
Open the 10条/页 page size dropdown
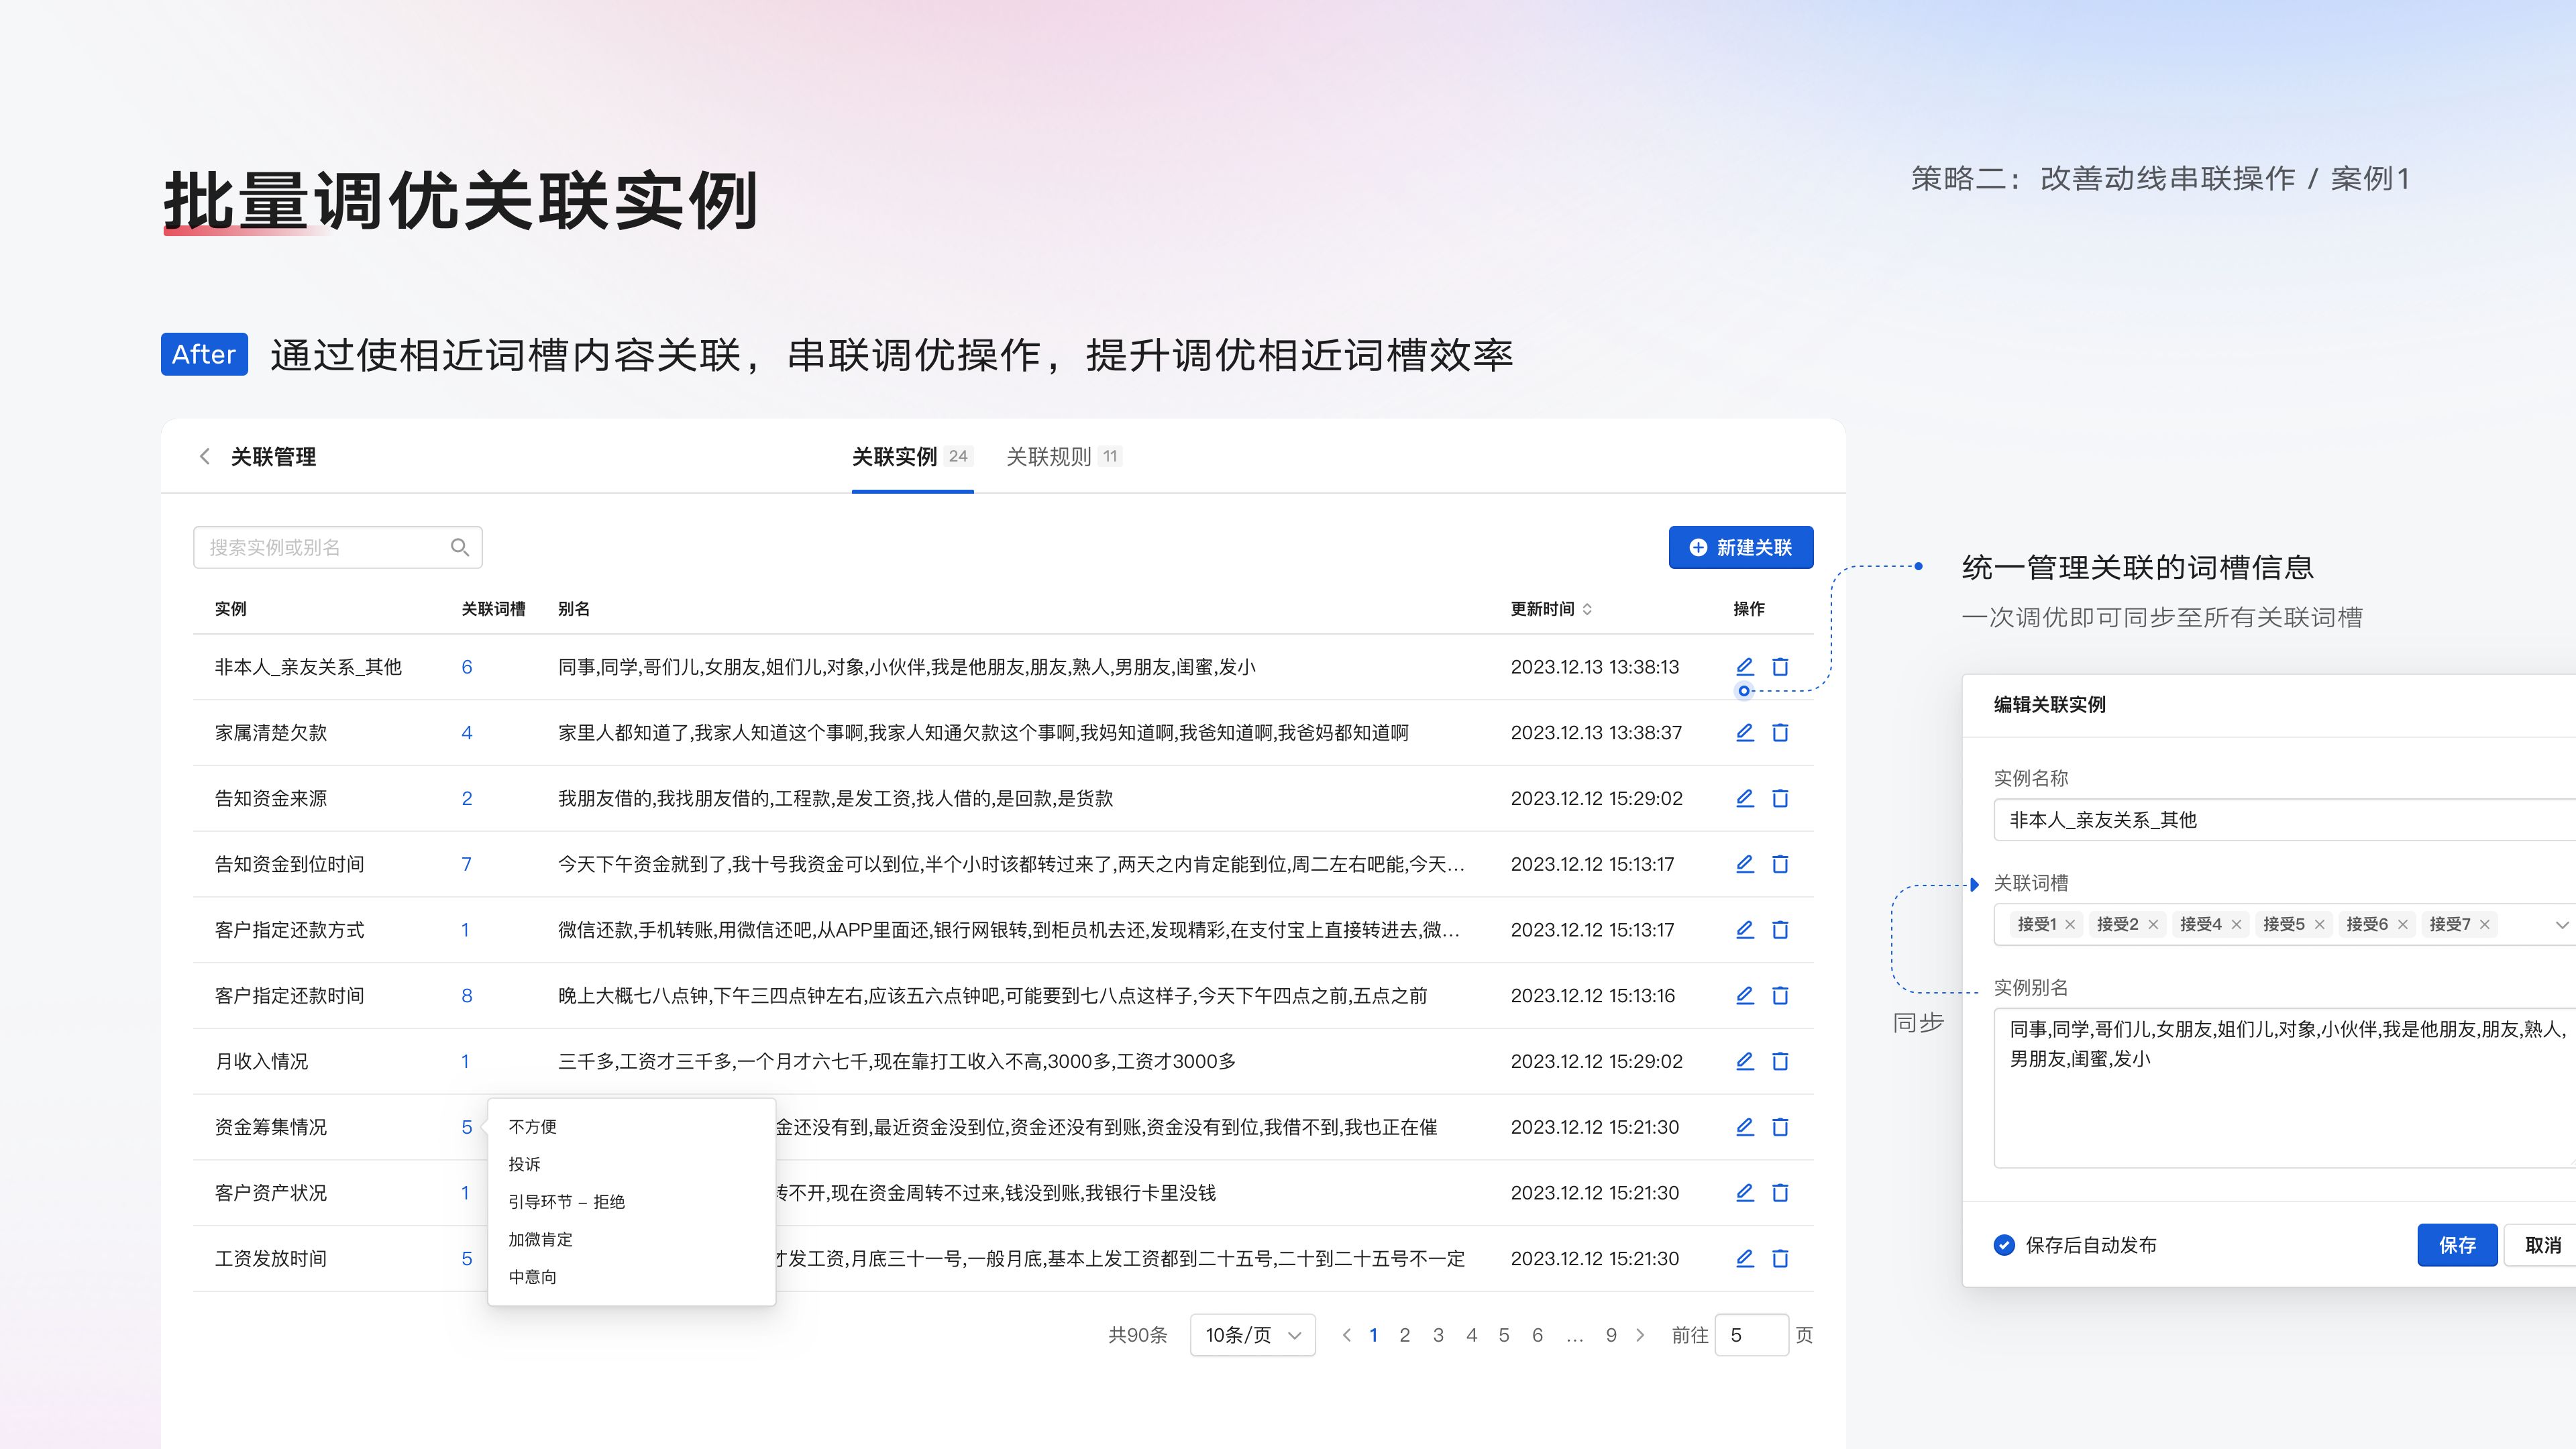[1253, 1335]
